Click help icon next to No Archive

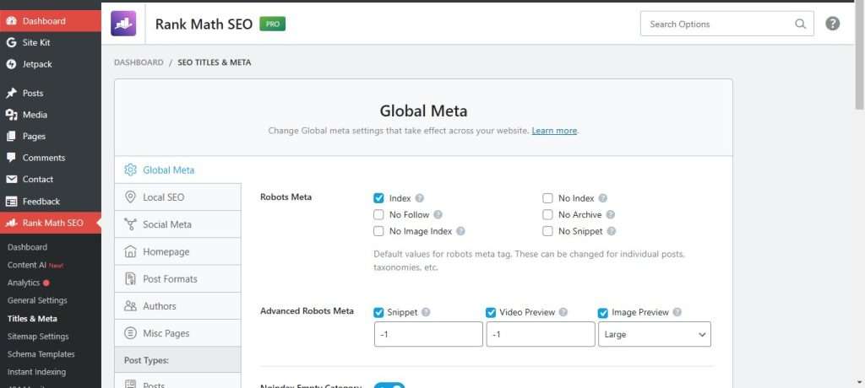[610, 215]
